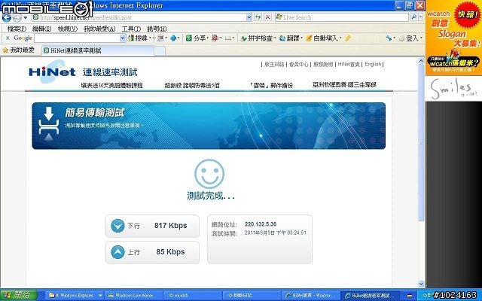The width and height of the screenshot is (482, 301).
Task: Click the yellow highlighter pen icon
Action: (348, 38)
